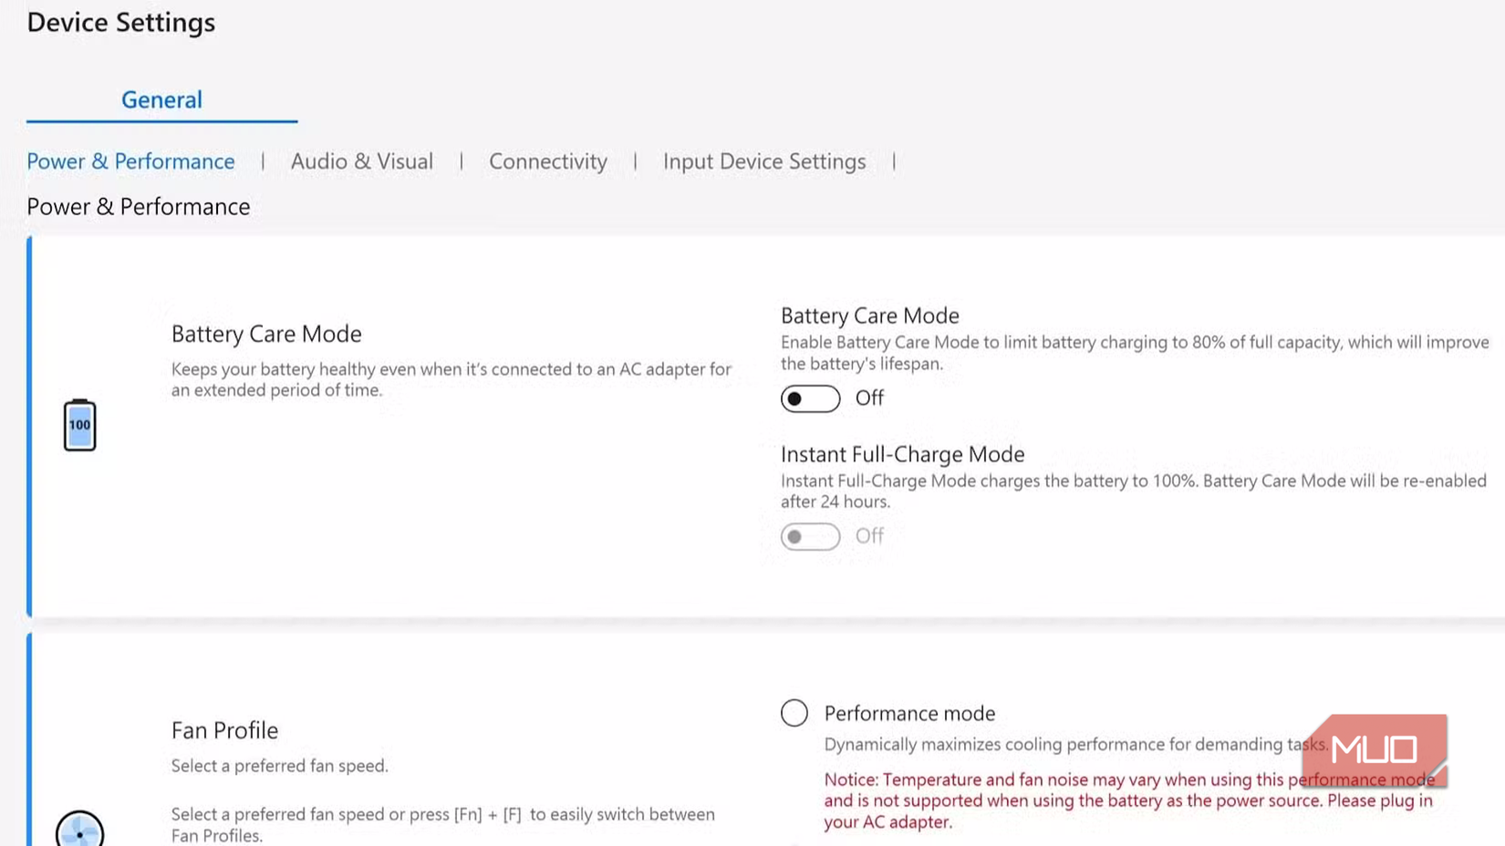1505x846 pixels.
Task: Click the Off label next to Battery Care toggle
Action: 869,398
